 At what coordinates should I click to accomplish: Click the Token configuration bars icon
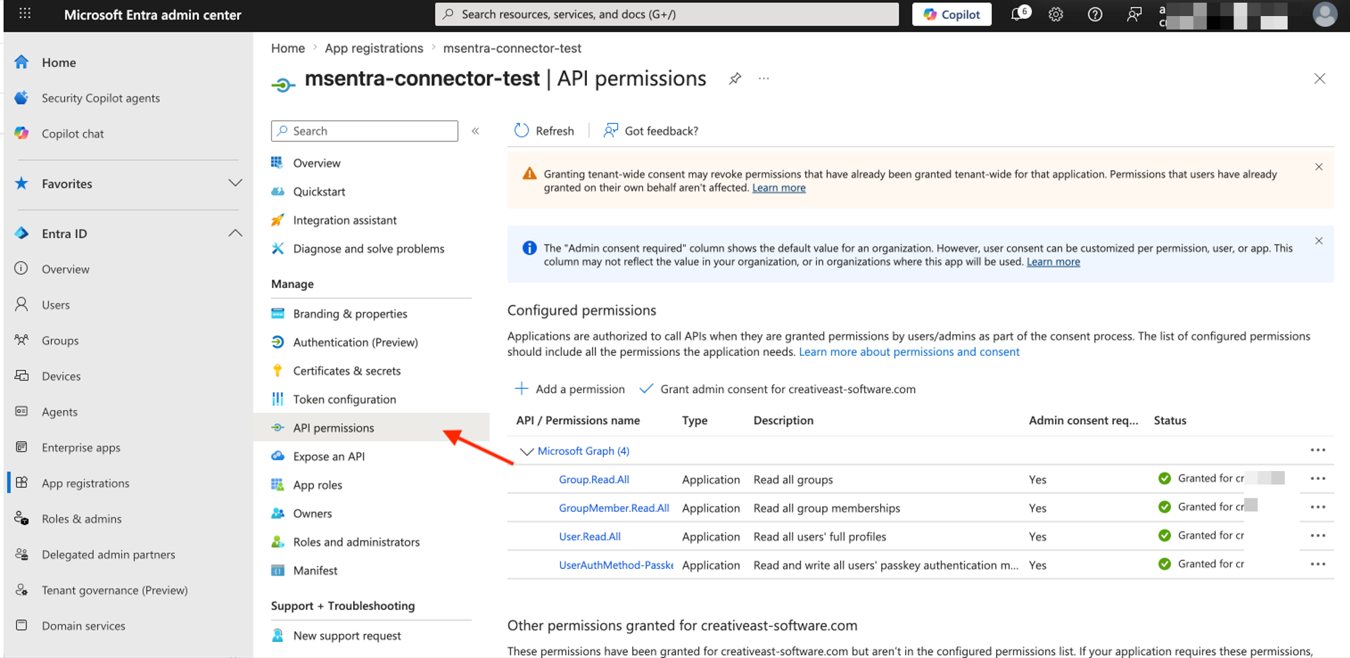click(x=277, y=399)
